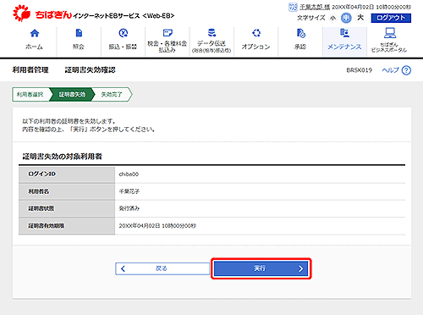Select the 失効完了 step tab

(112, 94)
